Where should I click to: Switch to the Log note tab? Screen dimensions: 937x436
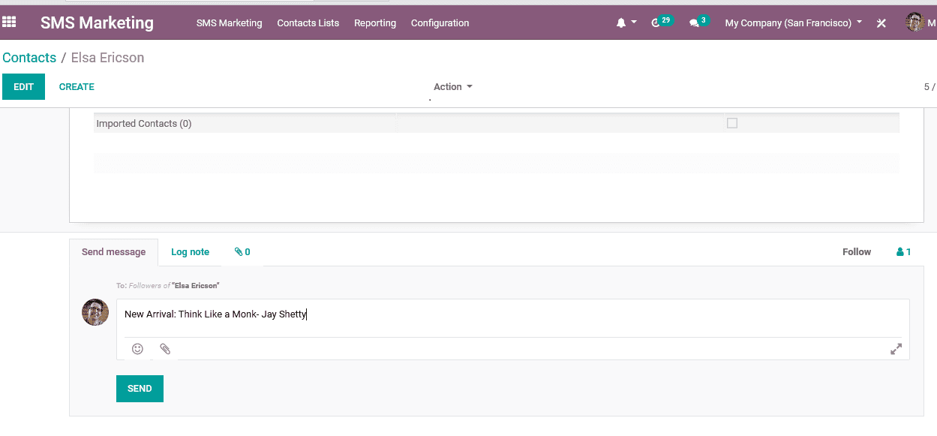[x=190, y=252]
